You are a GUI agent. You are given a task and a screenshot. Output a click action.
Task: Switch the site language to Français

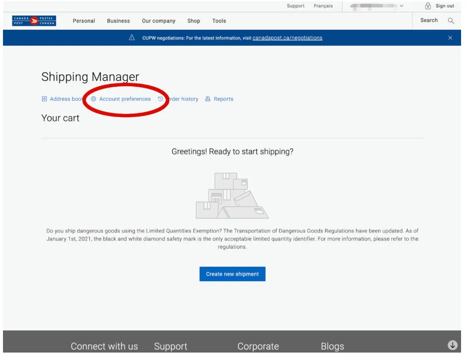pyautogui.click(x=323, y=6)
